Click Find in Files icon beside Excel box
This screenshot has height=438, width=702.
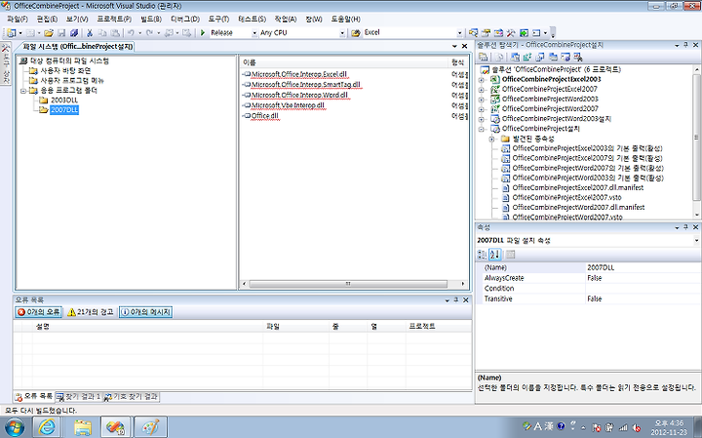[x=356, y=33]
